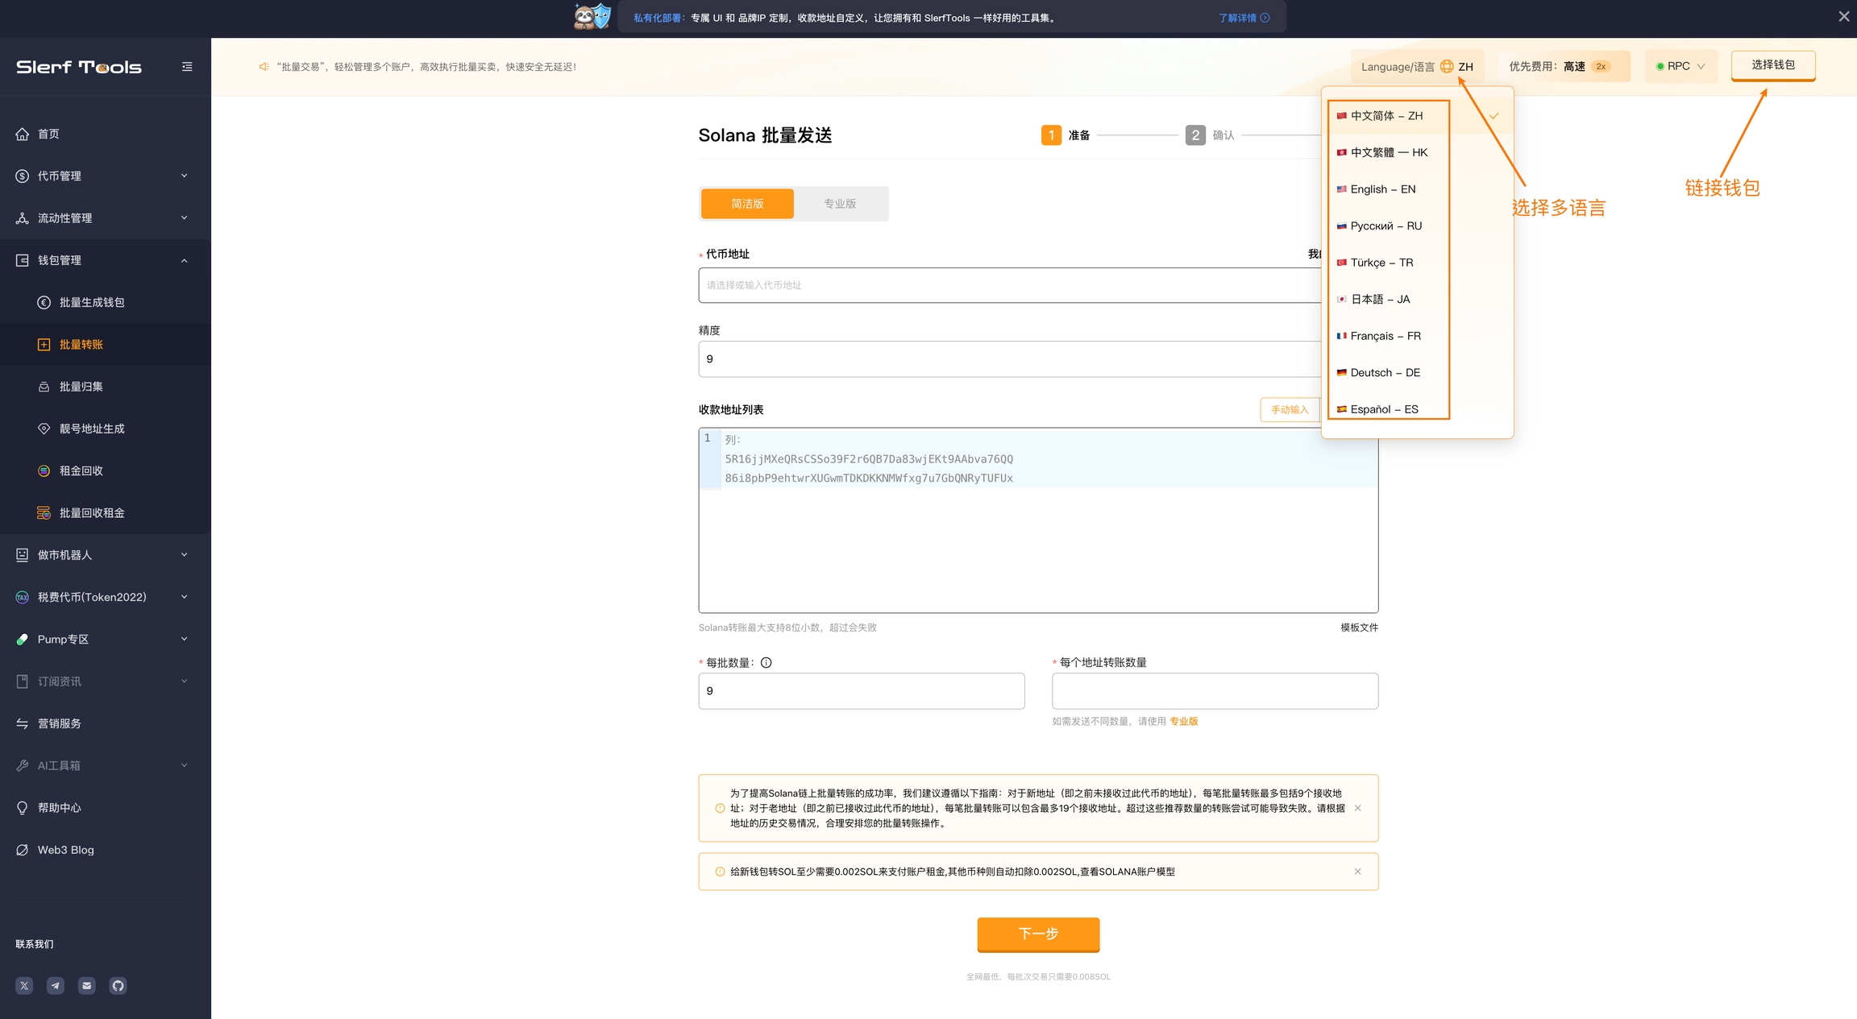This screenshot has height=1019, width=1857.
Task: Click info icon next to 每批数量
Action: click(x=766, y=663)
